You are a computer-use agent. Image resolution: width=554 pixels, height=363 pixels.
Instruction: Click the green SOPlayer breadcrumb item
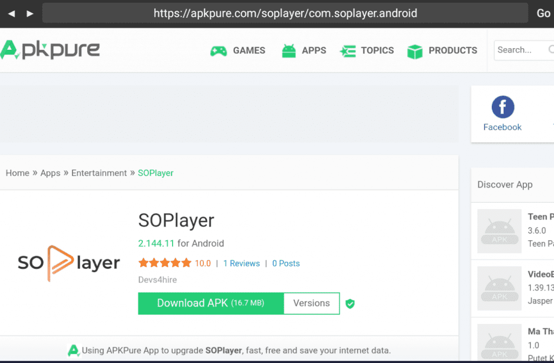[155, 173]
